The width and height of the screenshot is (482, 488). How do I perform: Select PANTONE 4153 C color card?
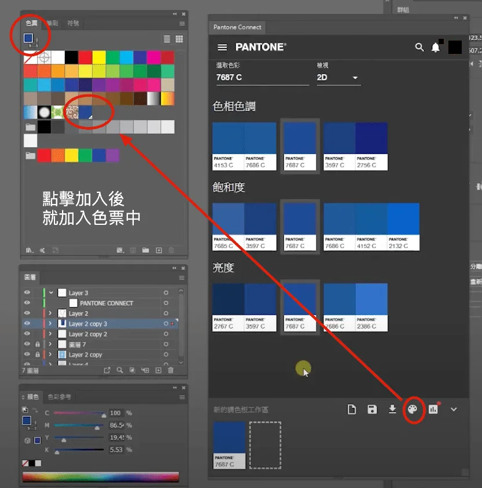(228, 146)
